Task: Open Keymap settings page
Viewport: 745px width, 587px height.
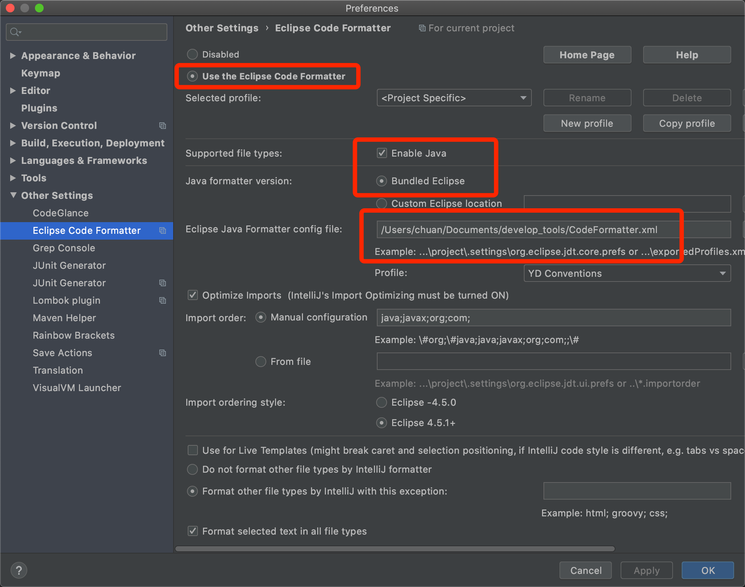Action: (41, 73)
